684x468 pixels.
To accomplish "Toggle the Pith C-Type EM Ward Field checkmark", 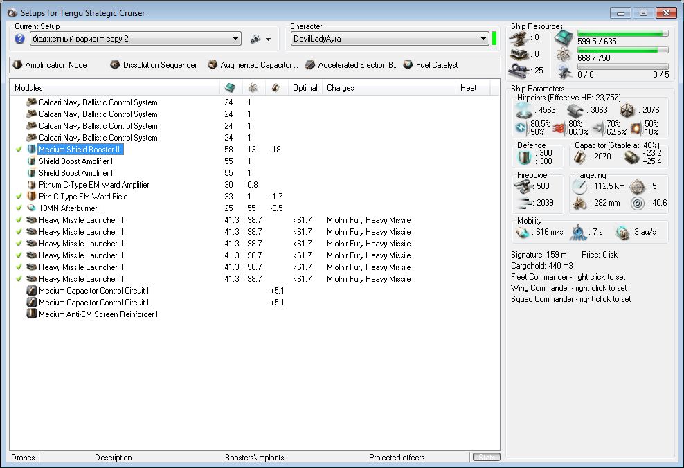I will click(x=19, y=197).
